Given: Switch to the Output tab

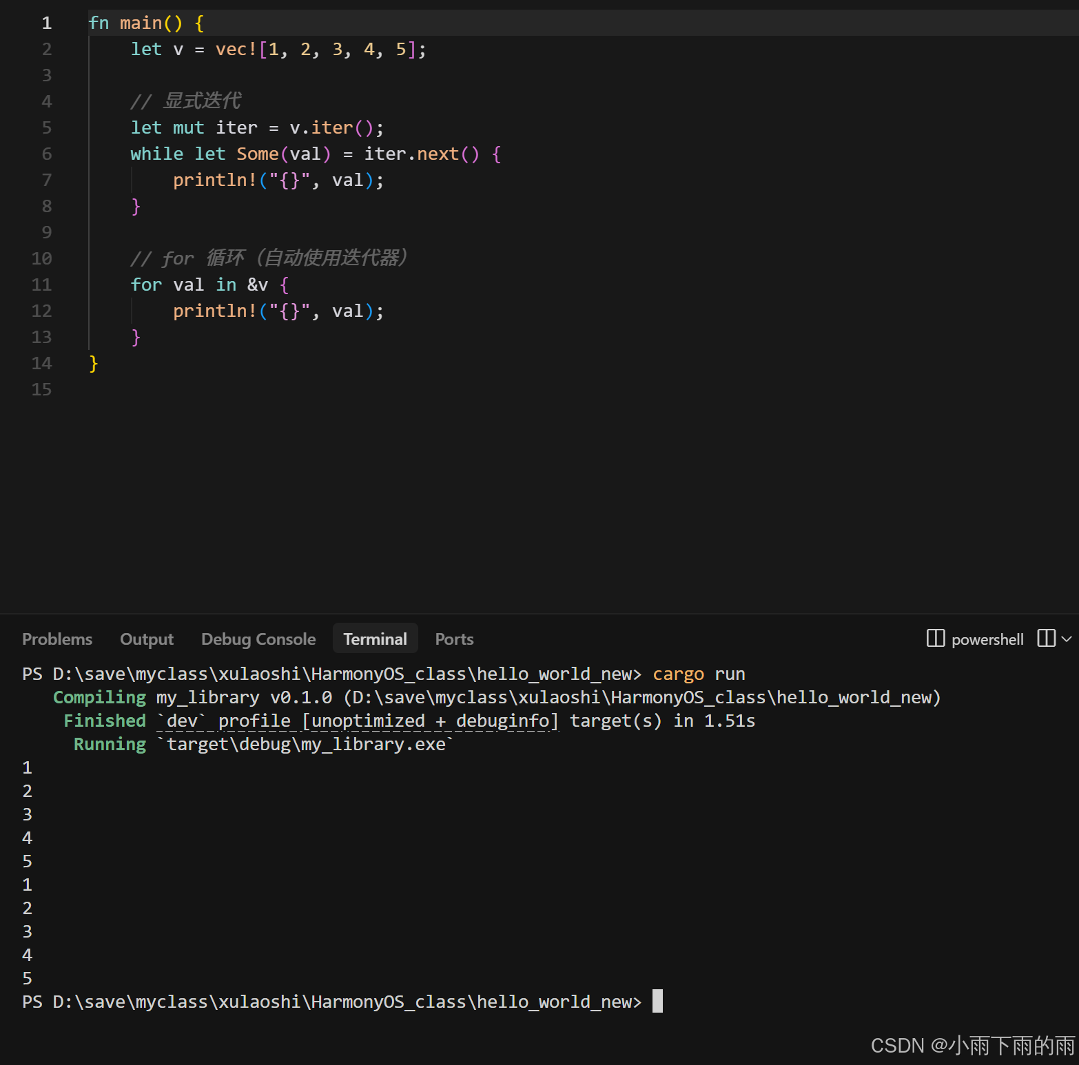Looking at the screenshot, I should pos(147,639).
